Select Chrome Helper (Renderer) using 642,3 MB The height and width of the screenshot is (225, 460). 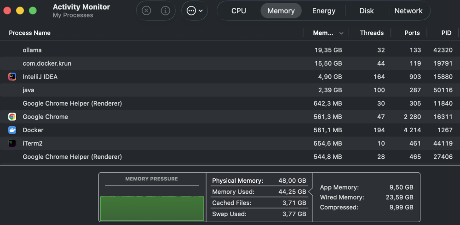coord(230,103)
